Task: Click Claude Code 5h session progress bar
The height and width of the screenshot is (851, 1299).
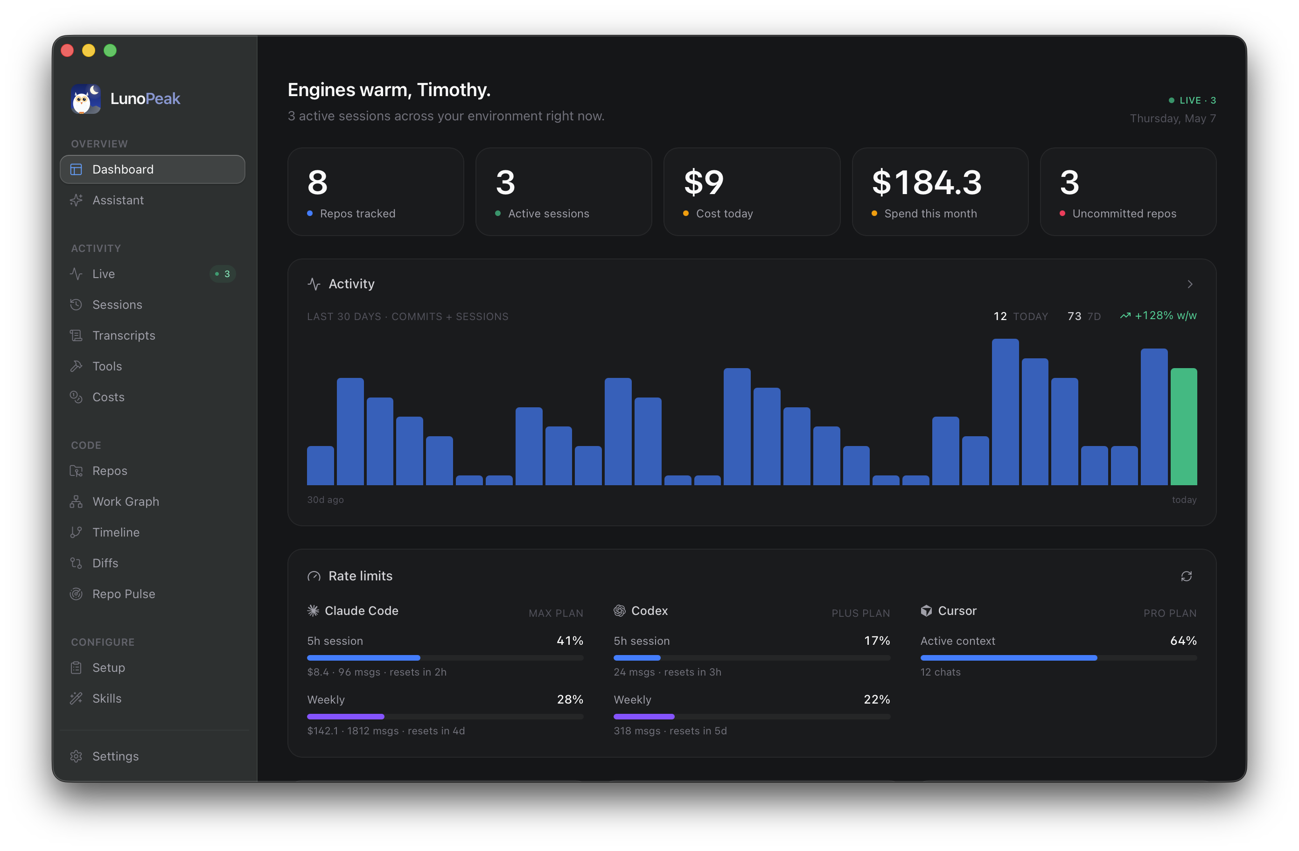Action: click(445, 658)
